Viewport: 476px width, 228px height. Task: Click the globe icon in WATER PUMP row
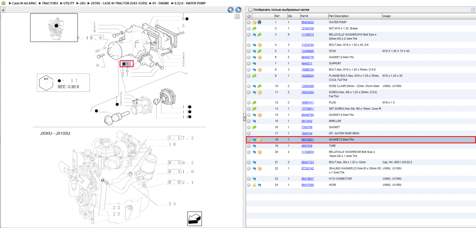click(x=259, y=22)
